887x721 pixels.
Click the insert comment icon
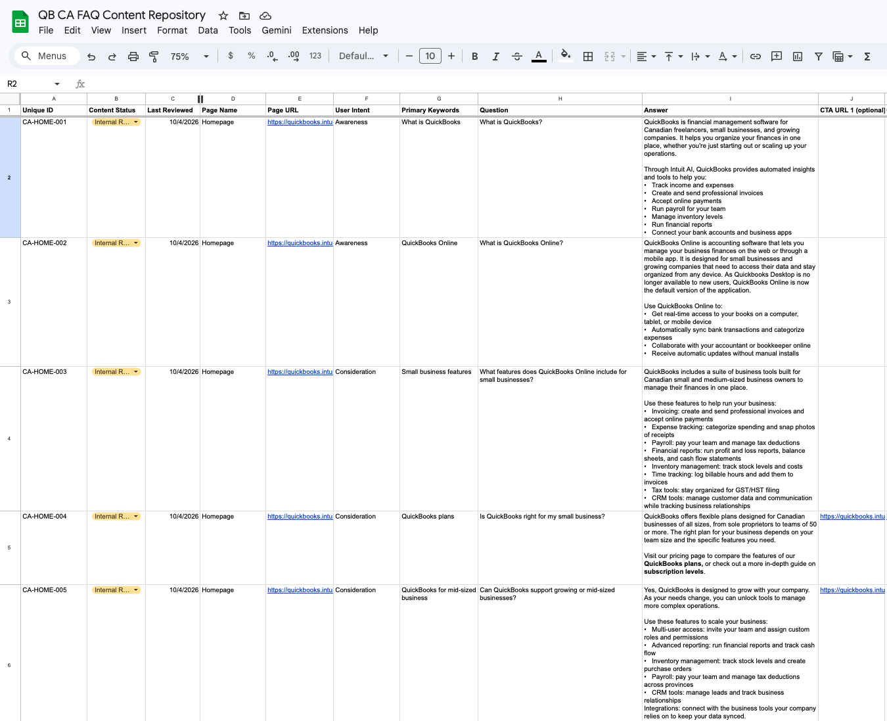click(777, 57)
